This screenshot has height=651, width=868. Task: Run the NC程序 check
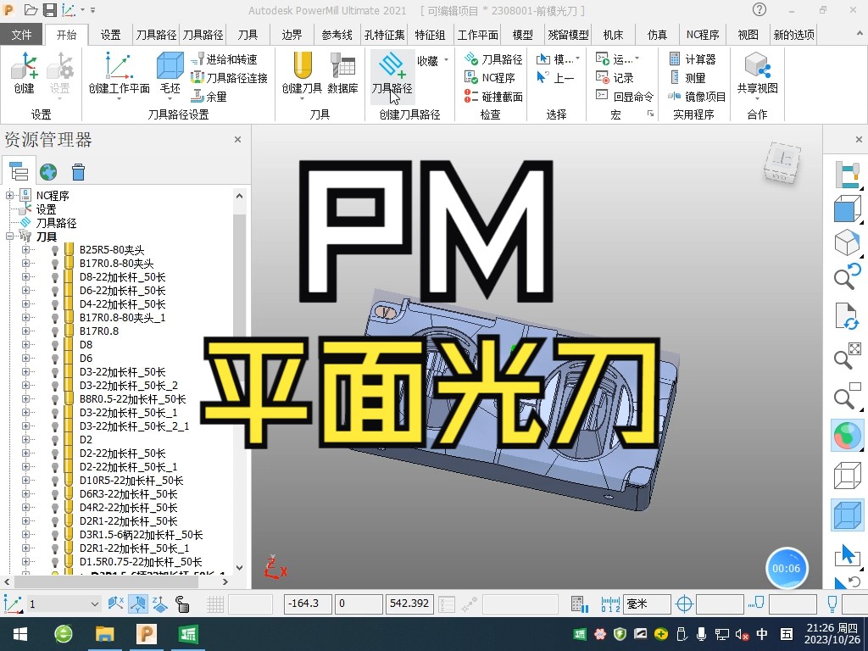point(490,78)
